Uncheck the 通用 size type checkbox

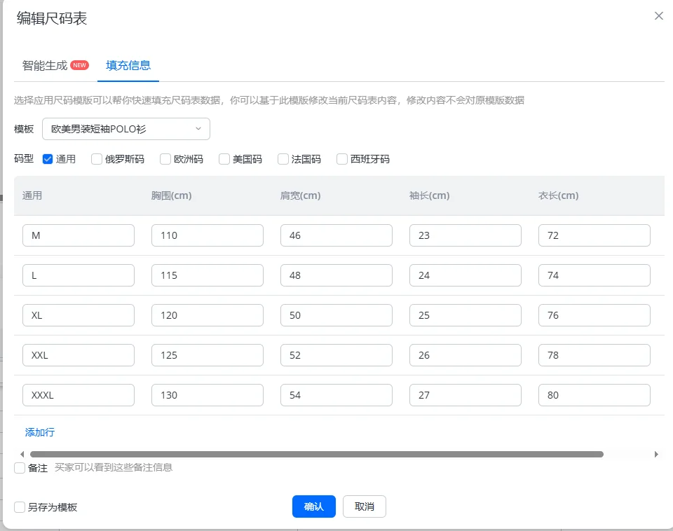(x=48, y=159)
